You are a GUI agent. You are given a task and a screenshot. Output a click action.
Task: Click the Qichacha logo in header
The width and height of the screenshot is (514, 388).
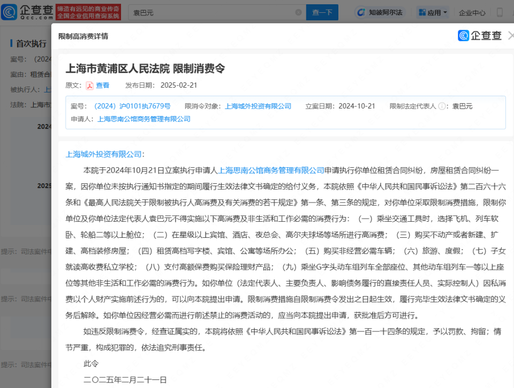click(27, 12)
